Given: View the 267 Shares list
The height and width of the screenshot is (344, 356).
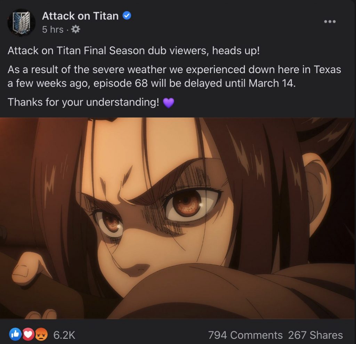Looking at the screenshot, I should (315, 335).
